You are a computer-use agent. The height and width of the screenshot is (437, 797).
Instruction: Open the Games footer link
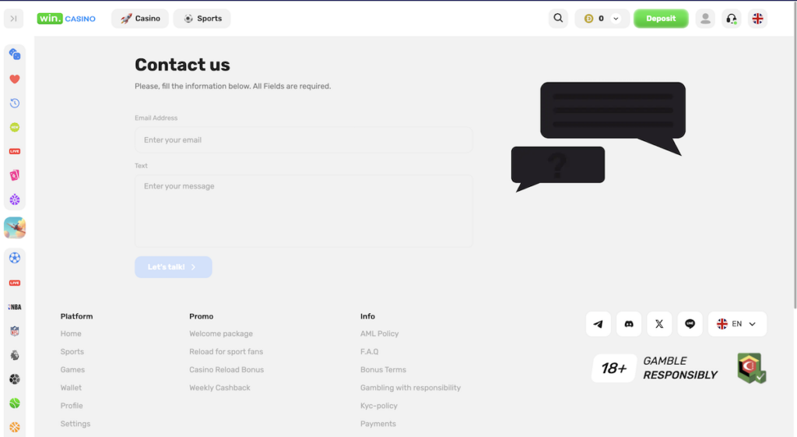[72, 370]
